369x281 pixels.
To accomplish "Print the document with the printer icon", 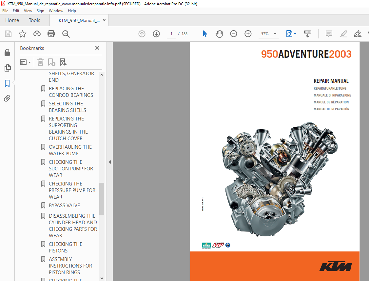I will [x=51, y=34].
